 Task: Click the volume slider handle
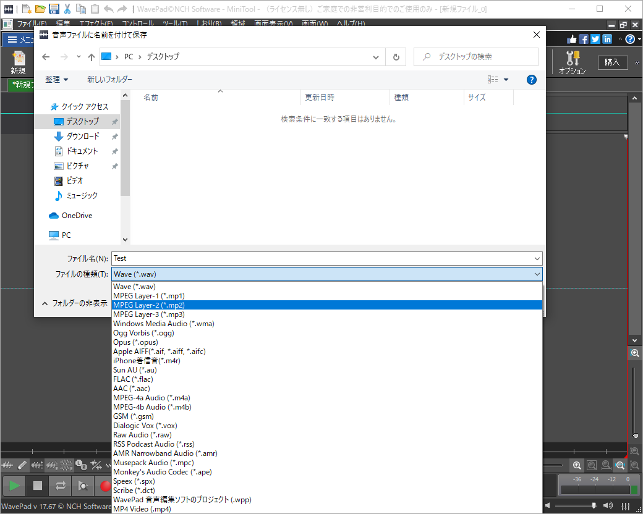594,506
